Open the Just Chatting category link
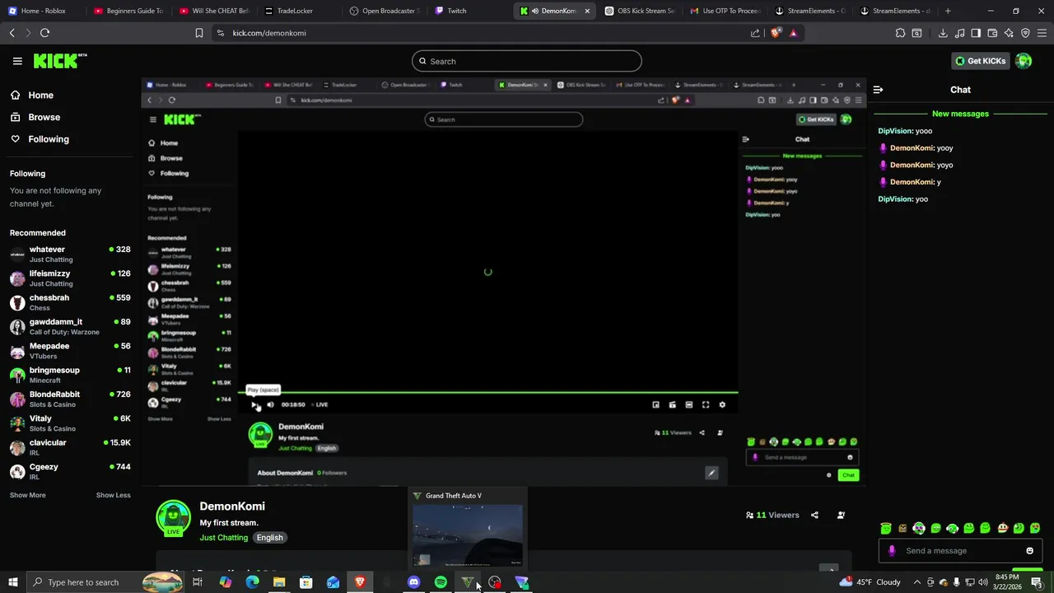The image size is (1054, 593). click(223, 538)
